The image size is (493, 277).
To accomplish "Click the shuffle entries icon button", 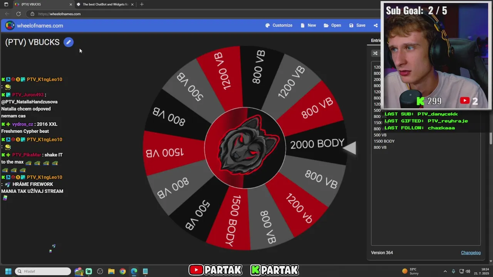I will pyautogui.click(x=375, y=53).
